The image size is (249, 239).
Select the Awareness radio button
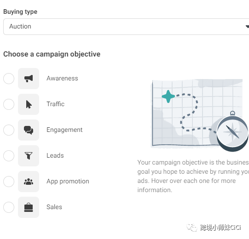[9, 79]
